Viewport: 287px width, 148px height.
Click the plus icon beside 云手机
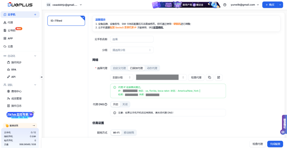(35, 15)
